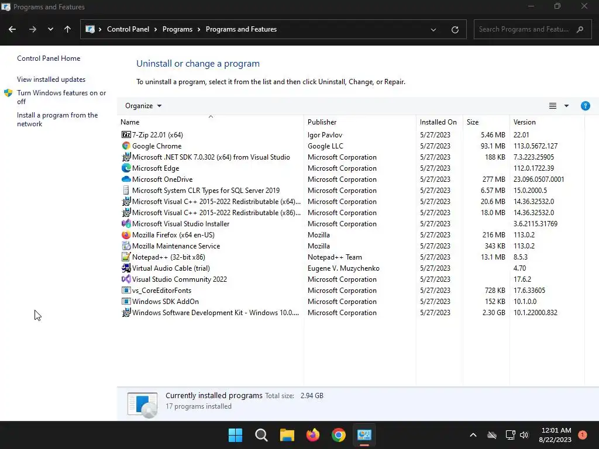
Task: Open the clock and date panel
Action: click(555, 435)
